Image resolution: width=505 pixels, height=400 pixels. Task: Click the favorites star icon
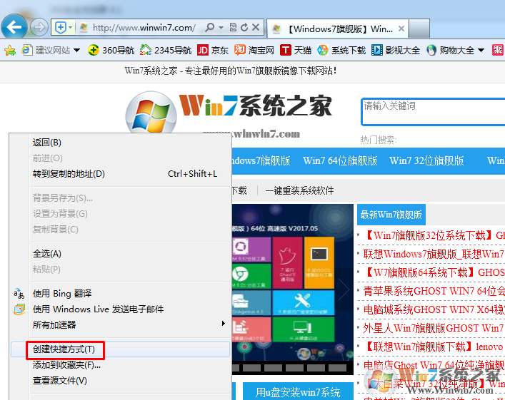point(10,50)
